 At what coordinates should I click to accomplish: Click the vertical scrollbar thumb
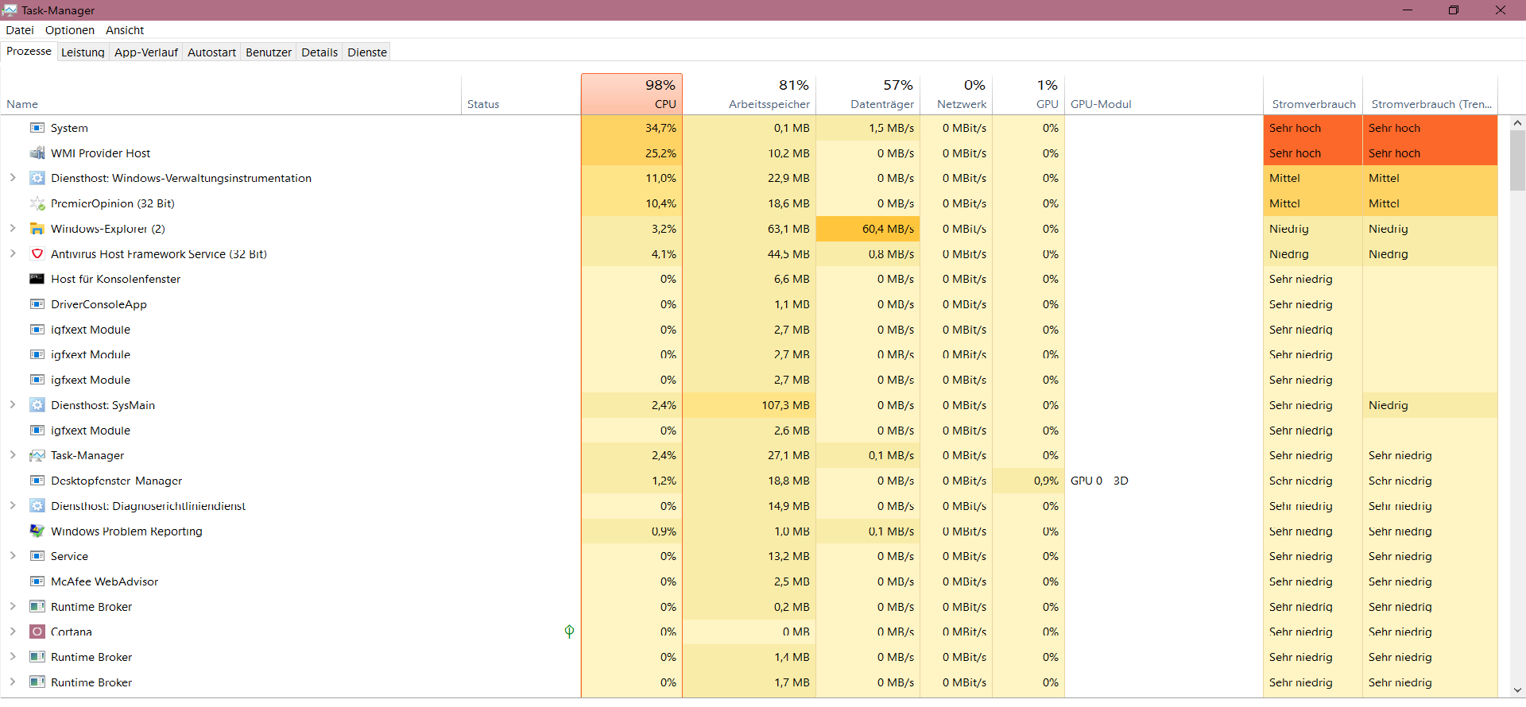click(x=1517, y=160)
